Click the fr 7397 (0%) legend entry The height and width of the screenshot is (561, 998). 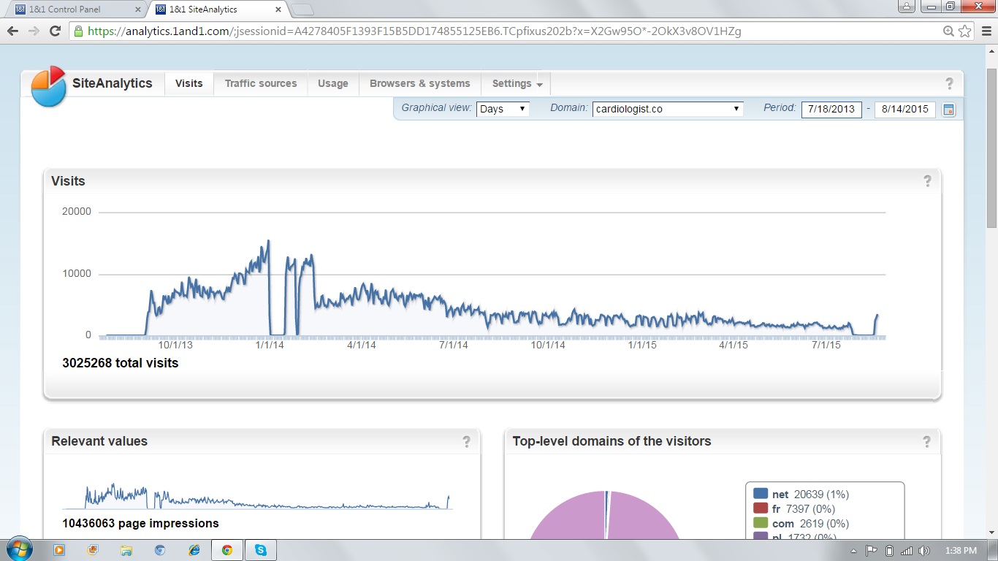point(794,509)
